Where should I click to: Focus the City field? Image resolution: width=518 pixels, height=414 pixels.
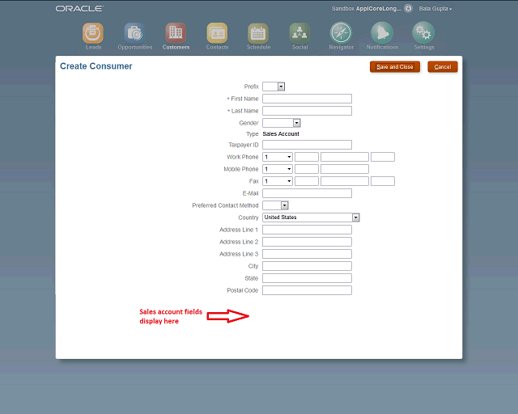pyautogui.click(x=307, y=266)
